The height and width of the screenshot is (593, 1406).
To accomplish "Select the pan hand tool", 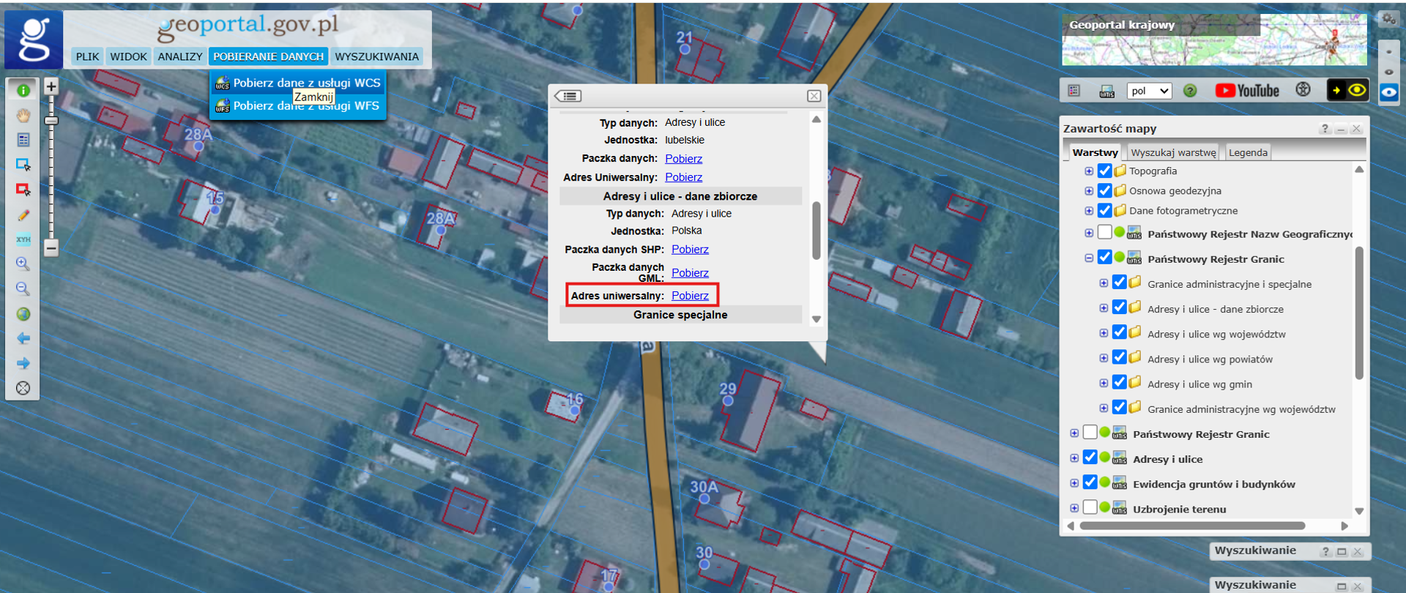I will pos(23,116).
